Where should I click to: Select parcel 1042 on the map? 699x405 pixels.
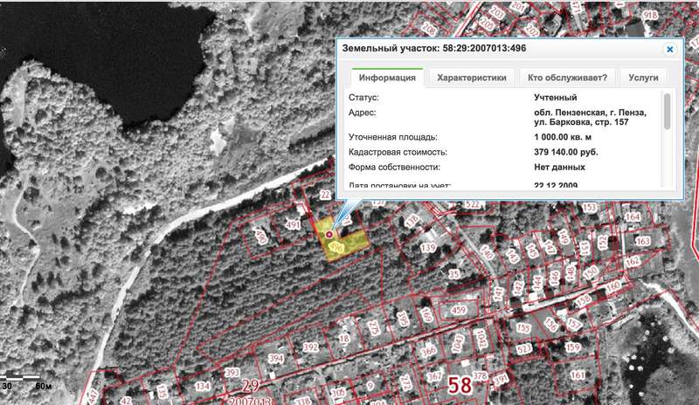tap(481, 339)
